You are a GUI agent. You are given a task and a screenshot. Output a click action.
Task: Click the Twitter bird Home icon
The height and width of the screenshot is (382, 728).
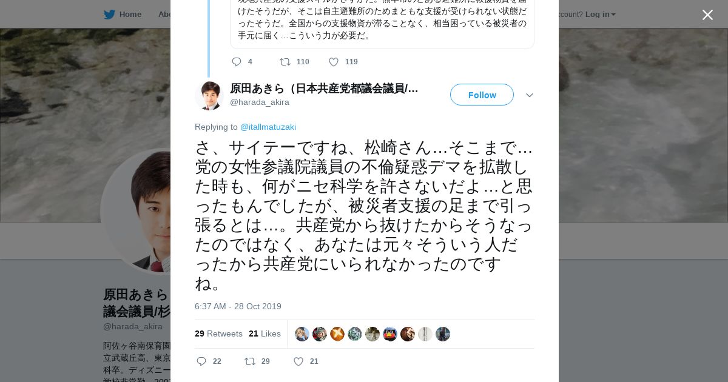click(x=110, y=15)
